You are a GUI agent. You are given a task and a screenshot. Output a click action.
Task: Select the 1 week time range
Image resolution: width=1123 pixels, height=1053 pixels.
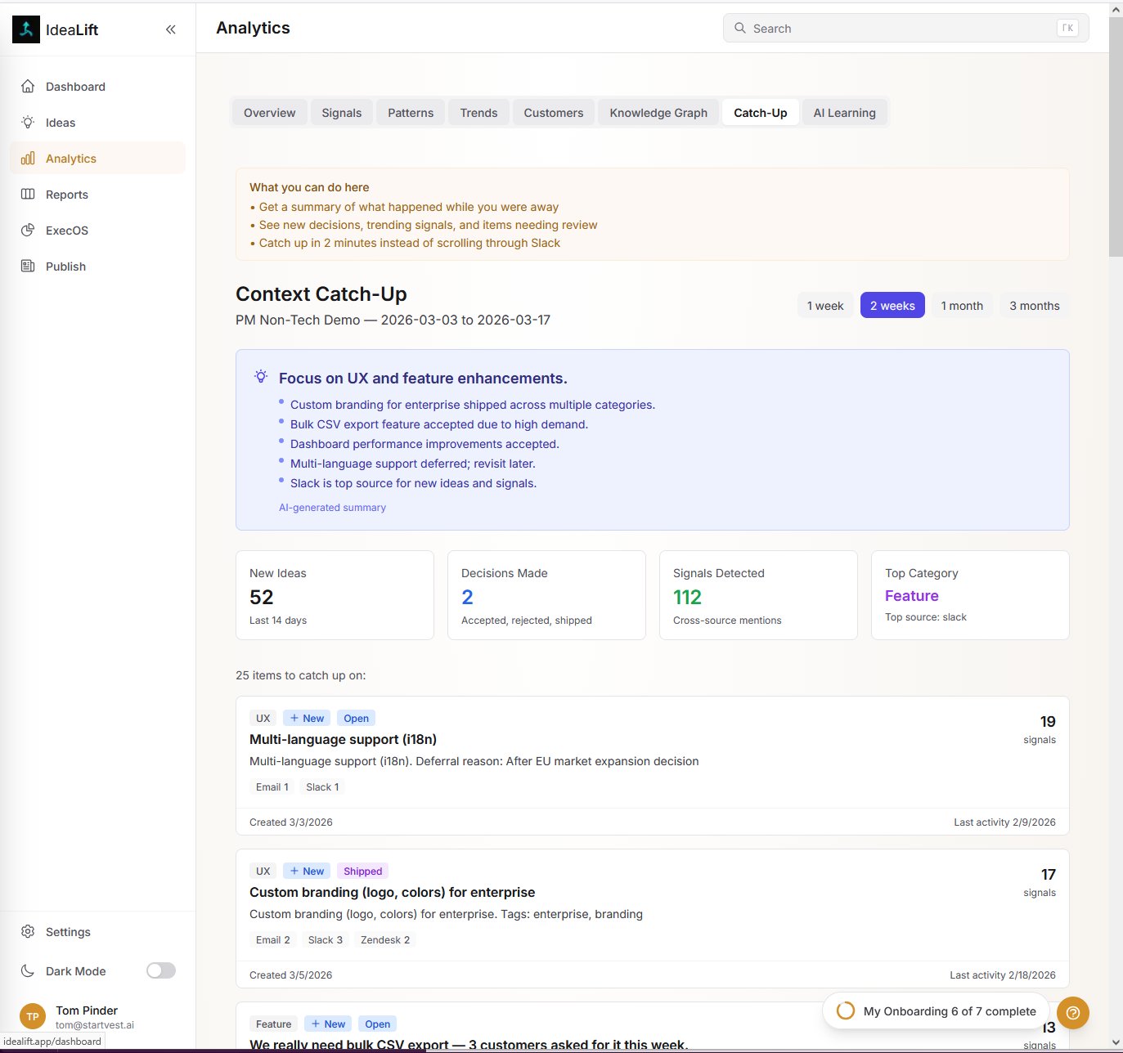point(824,306)
